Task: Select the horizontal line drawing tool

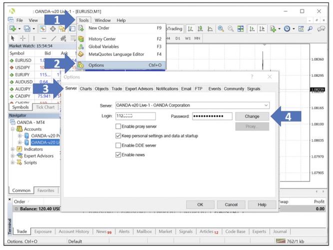Action: (x=44, y=38)
